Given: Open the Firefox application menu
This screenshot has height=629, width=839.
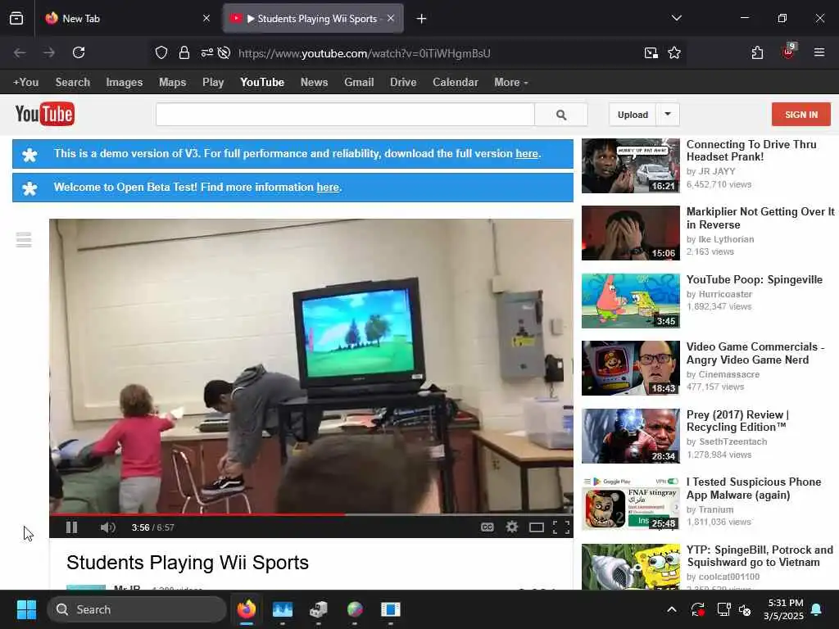Looking at the screenshot, I should 819,52.
